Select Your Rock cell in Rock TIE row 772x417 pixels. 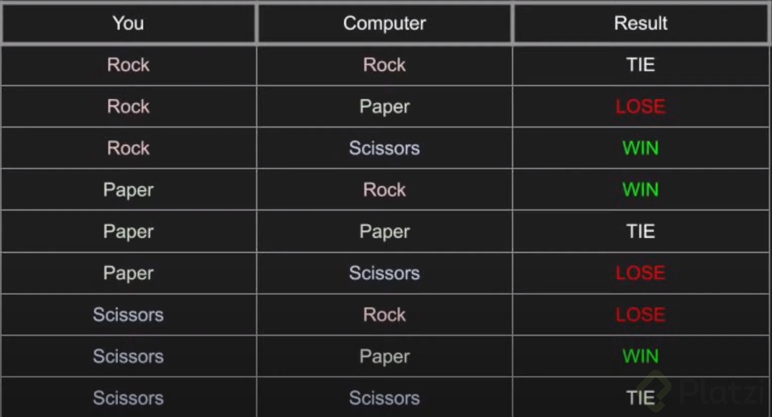pos(128,65)
